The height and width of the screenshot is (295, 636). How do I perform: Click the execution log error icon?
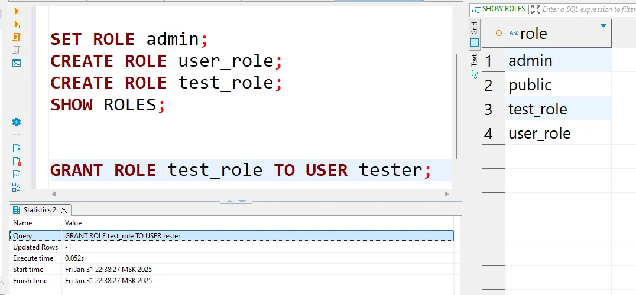point(17,161)
